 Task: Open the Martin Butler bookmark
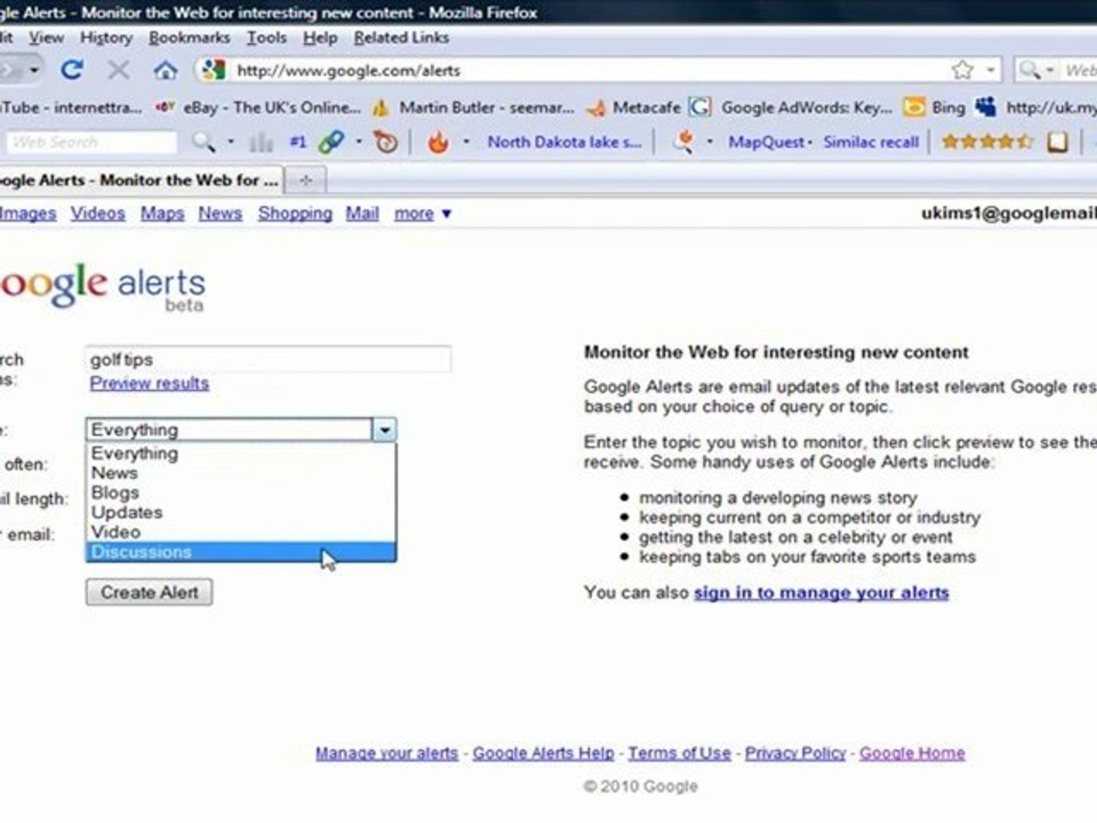pyautogui.click(x=487, y=107)
